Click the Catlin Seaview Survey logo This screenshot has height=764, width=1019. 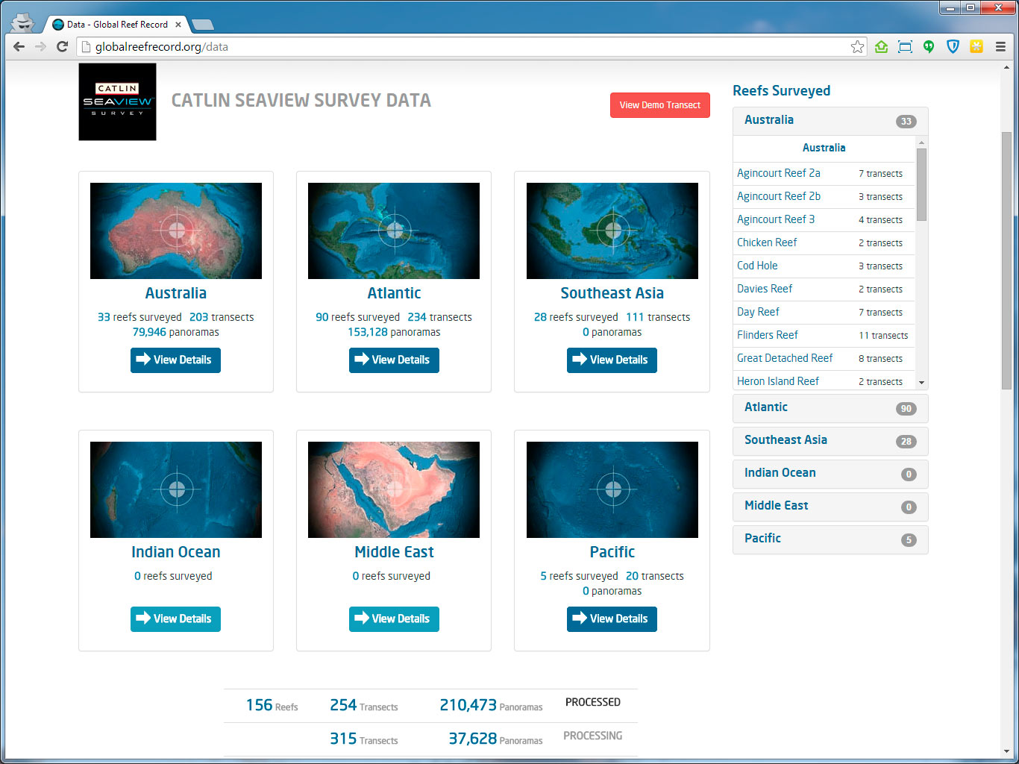pyautogui.click(x=117, y=101)
